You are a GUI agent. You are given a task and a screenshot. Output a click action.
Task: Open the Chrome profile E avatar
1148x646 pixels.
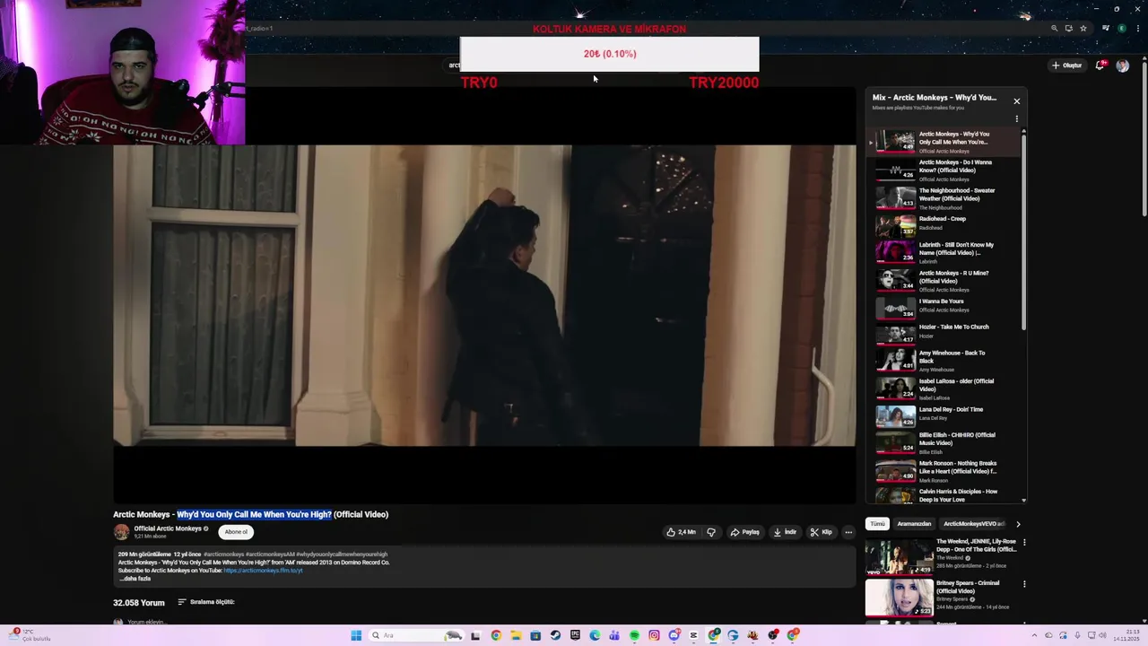[1121, 29]
